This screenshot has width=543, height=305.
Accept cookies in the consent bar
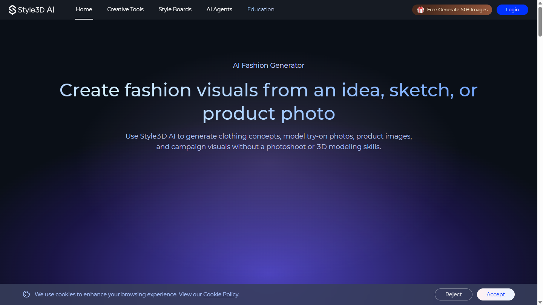click(x=496, y=294)
